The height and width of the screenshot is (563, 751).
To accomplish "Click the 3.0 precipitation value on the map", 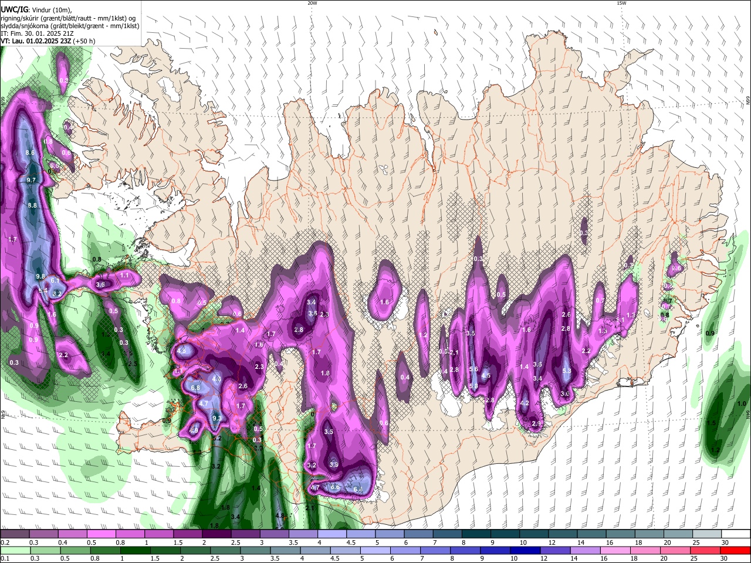I will pyautogui.click(x=565, y=393).
